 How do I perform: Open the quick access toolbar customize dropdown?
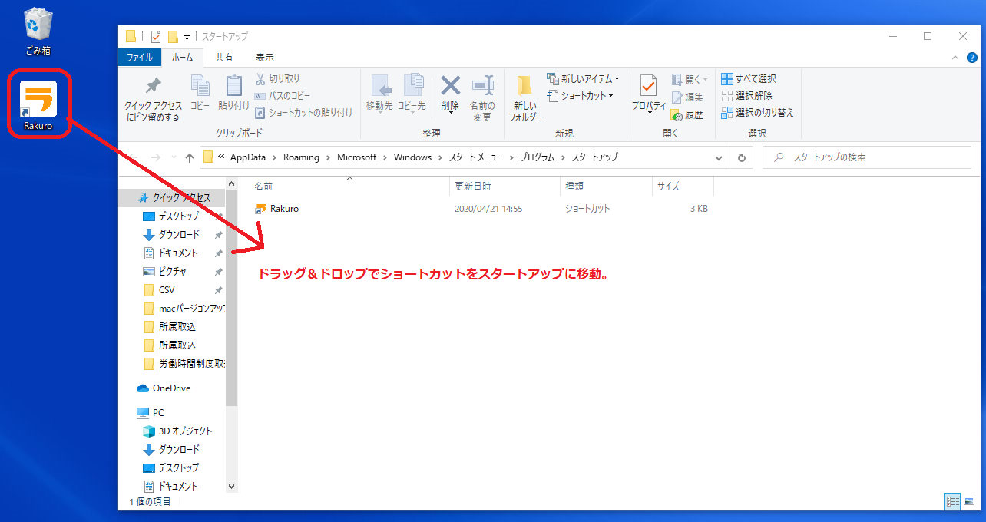pyautogui.click(x=187, y=37)
